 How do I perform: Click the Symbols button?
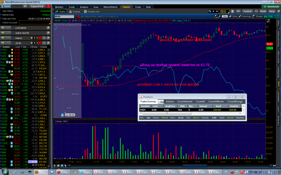coord(247,11)
